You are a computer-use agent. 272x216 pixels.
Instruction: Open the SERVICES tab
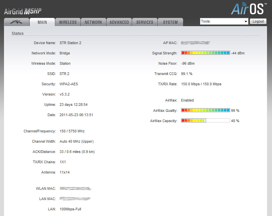(145, 22)
